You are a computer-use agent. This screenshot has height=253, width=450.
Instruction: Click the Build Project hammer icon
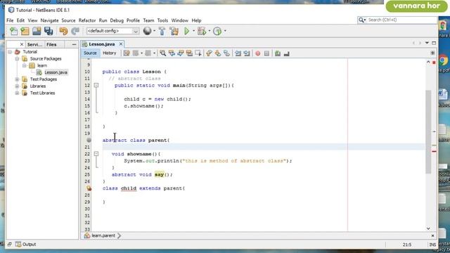(x=162, y=31)
